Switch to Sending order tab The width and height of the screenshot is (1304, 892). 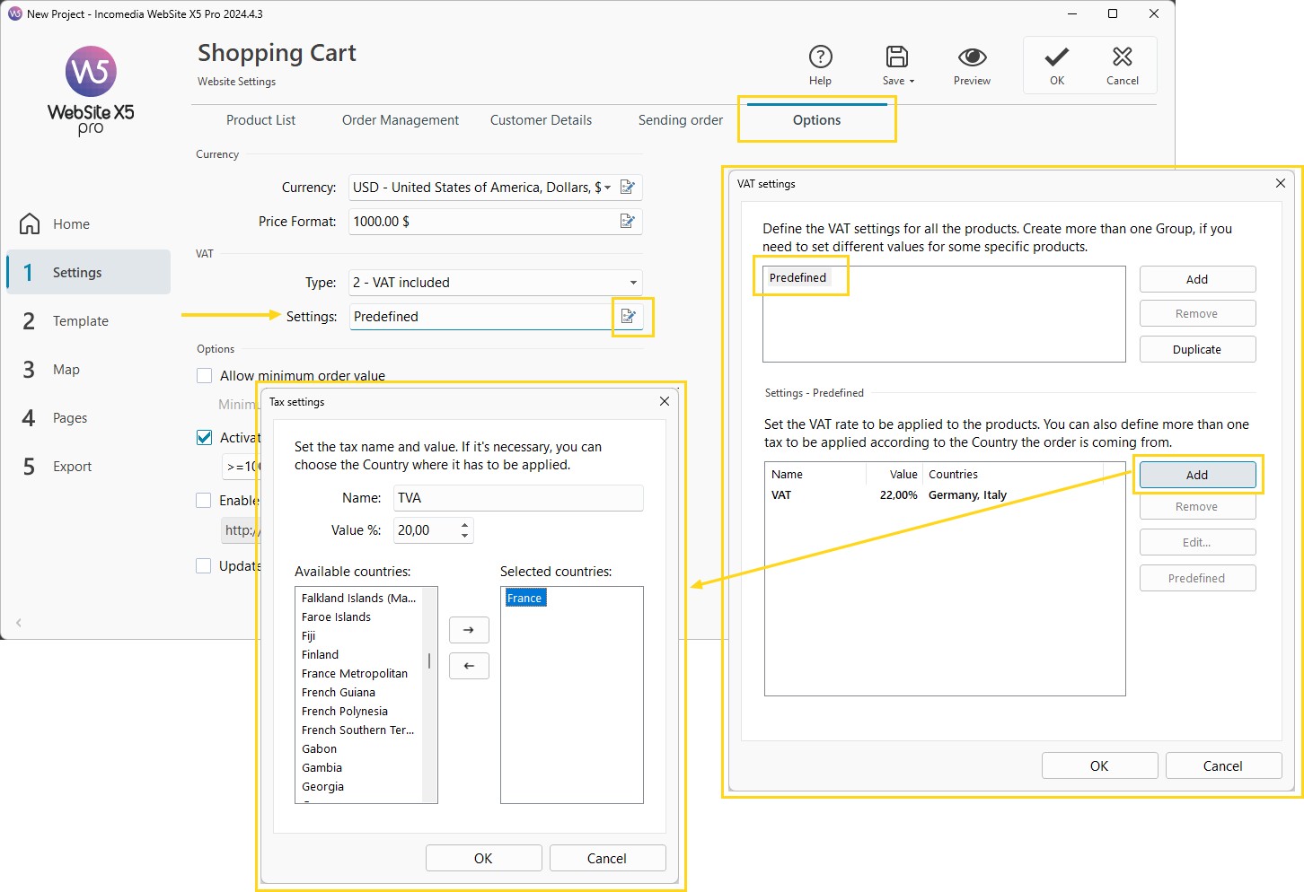(x=681, y=120)
